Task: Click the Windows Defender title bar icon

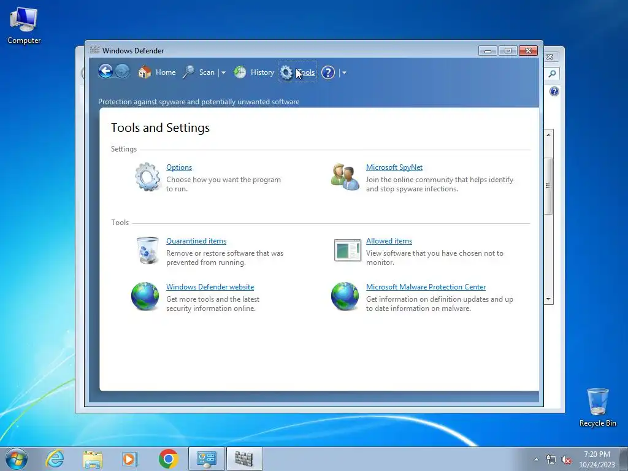Action: point(94,50)
